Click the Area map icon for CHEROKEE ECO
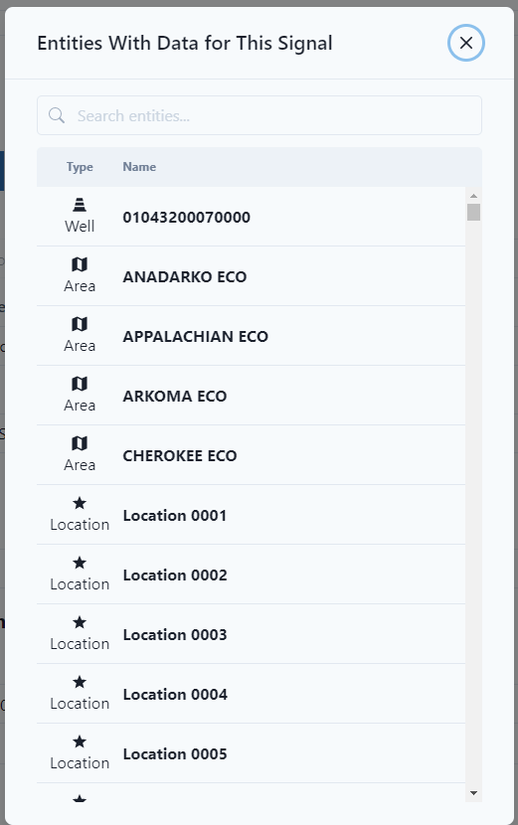The height and width of the screenshot is (825, 518). [x=80, y=443]
